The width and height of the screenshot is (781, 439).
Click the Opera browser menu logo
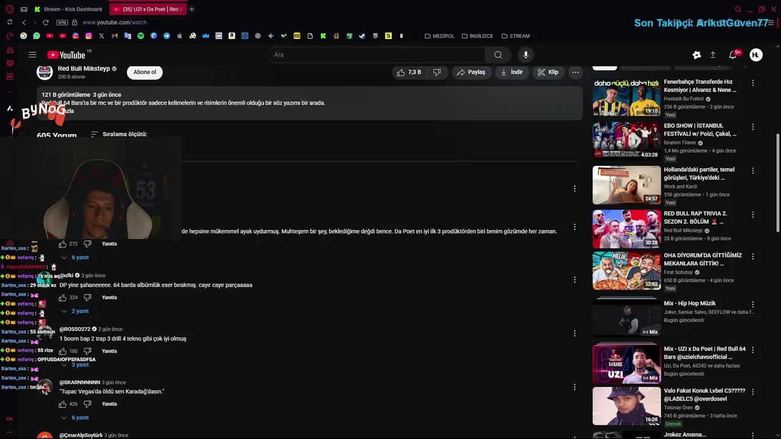[9, 9]
